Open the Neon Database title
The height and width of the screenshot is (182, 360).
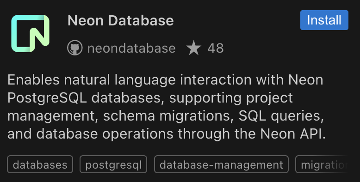pos(120,20)
